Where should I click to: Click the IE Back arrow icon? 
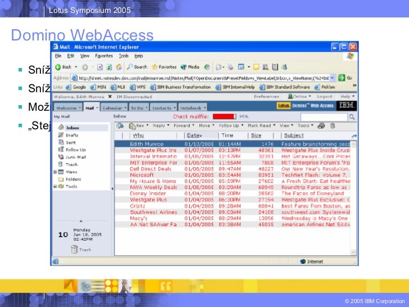click(58, 67)
